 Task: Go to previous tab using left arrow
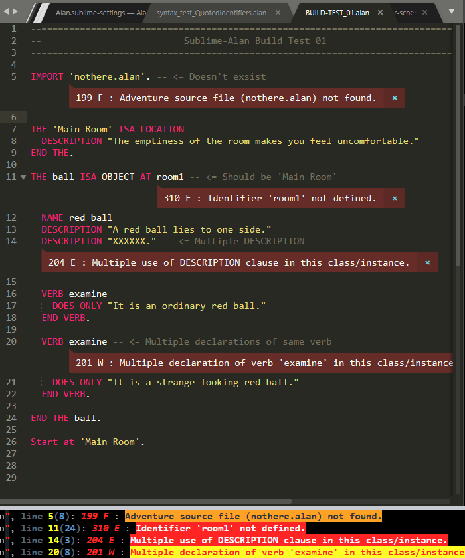6,11
